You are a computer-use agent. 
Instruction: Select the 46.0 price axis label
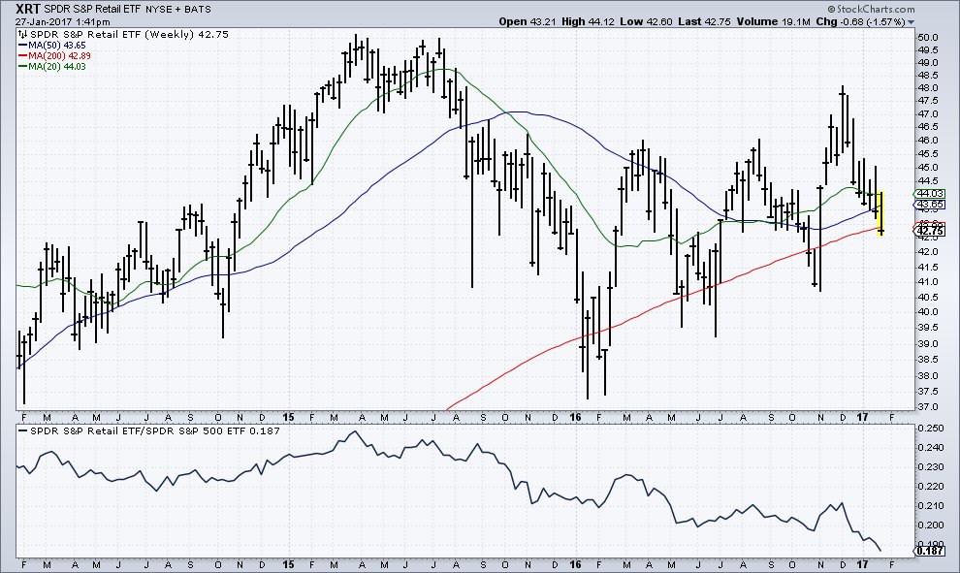tap(928, 141)
